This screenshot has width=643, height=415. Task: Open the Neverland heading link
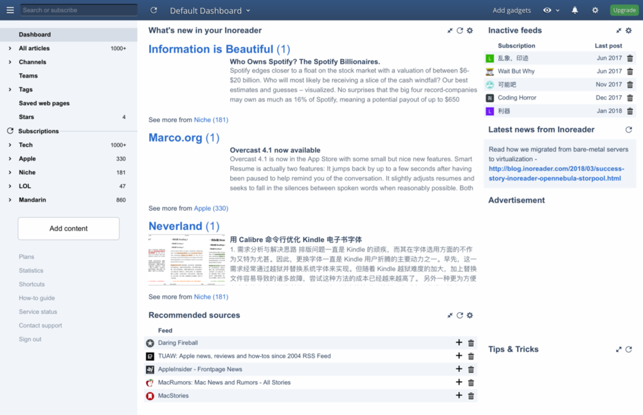pos(184,226)
